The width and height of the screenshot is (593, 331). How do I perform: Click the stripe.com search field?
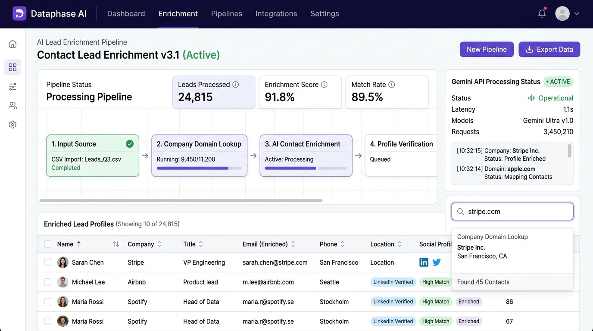512,212
